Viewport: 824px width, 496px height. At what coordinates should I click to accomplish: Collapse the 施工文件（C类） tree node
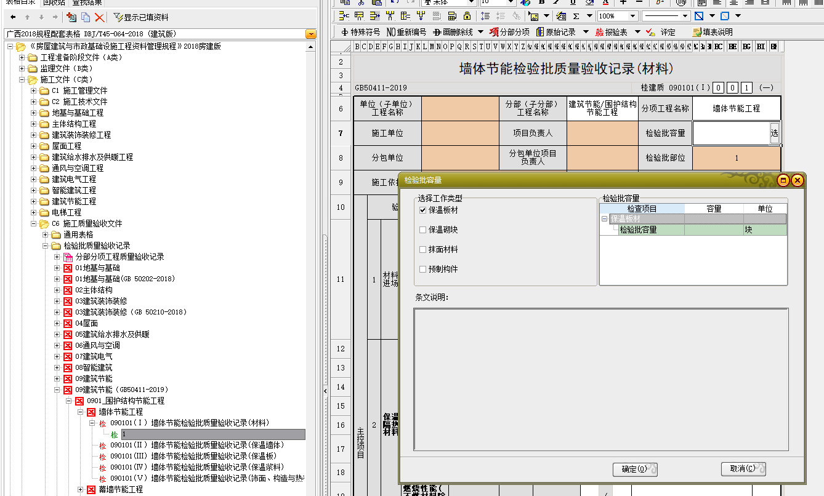click(22, 79)
